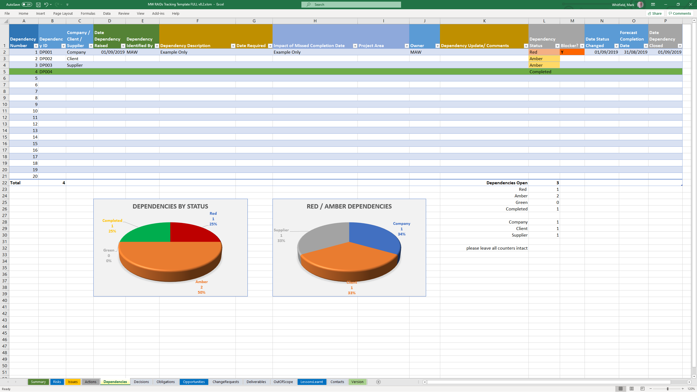The width and height of the screenshot is (697, 392).
Task: Open the Formulas ribbon tab
Action: click(88, 13)
